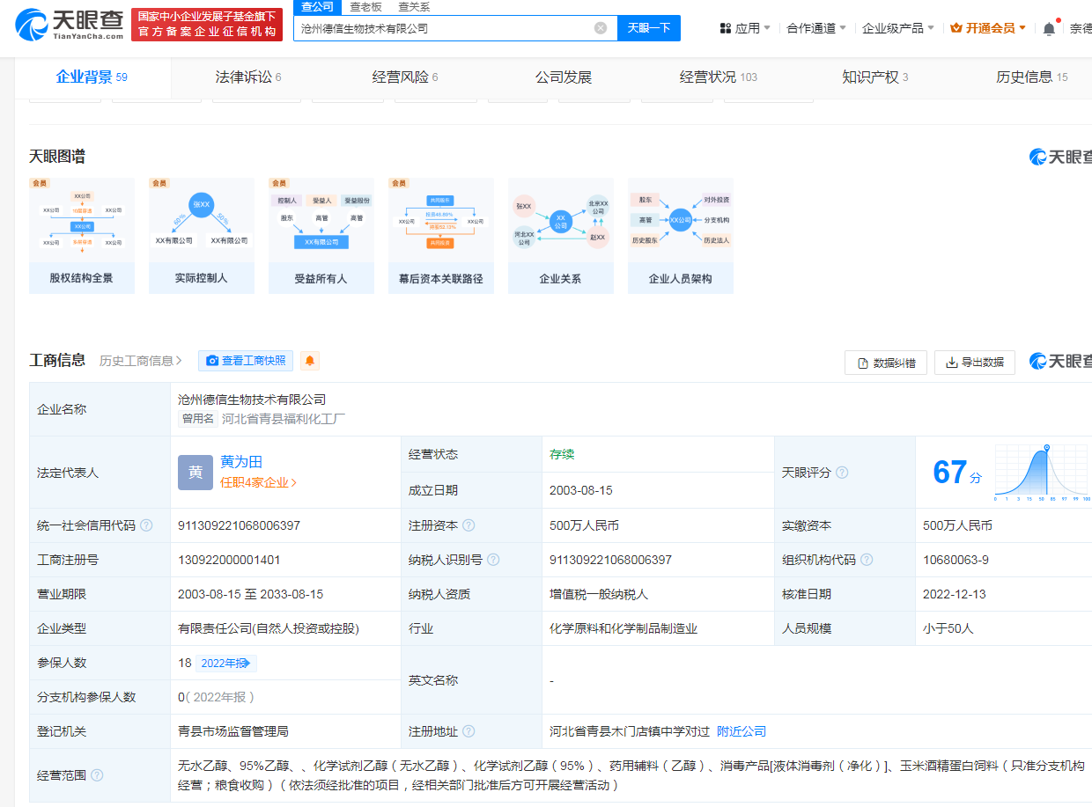Image resolution: width=1092 pixels, height=807 pixels.
Task: Open the 企业关系 graph thumbnail
Action: coord(561,236)
